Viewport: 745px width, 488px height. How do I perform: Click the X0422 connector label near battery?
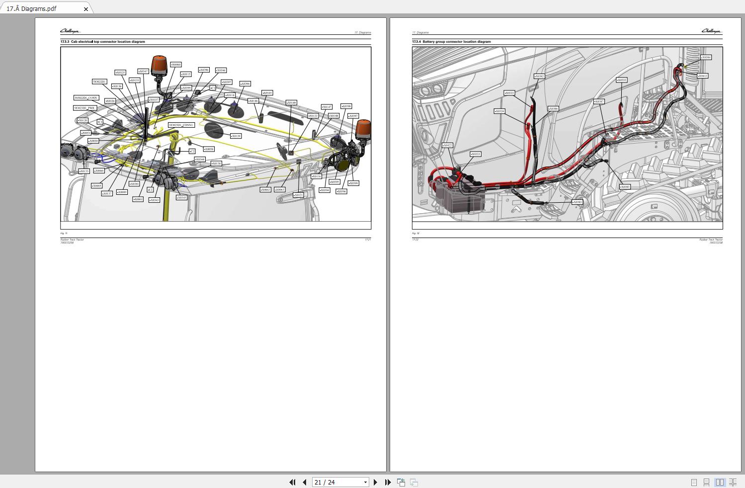(x=447, y=146)
